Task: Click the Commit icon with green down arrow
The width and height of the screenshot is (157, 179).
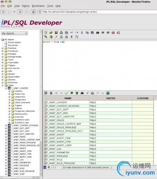Action: (61, 37)
